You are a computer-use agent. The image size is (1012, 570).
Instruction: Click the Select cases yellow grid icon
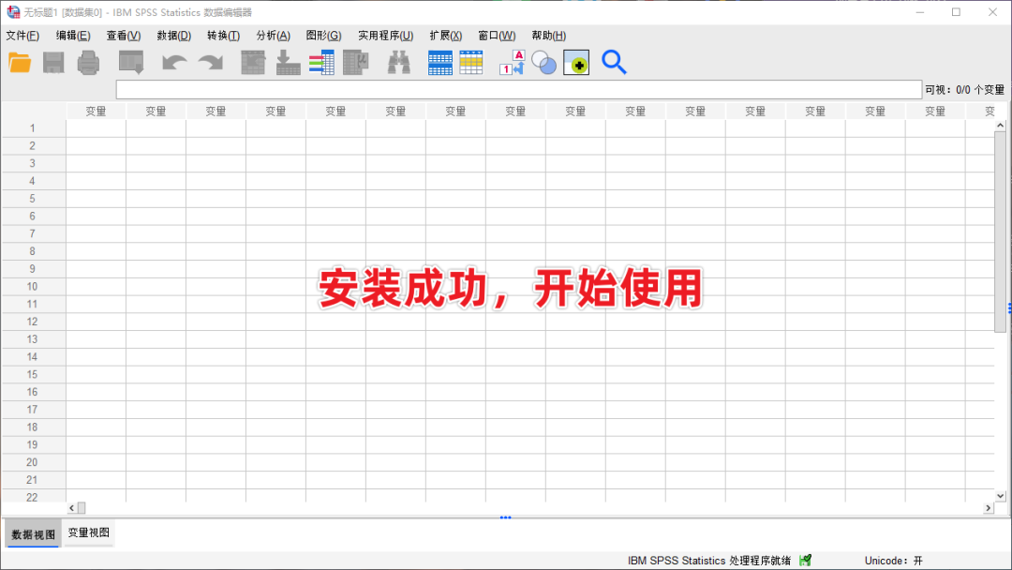(x=471, y=63)
